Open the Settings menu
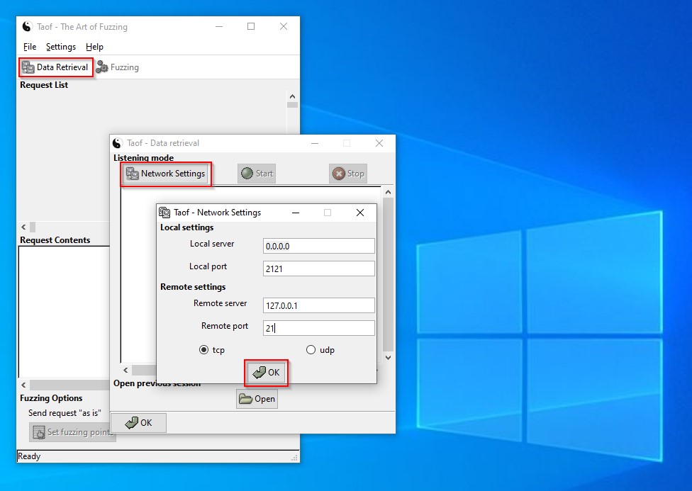The height and width of the screenshot is (491, 692). tap(61, 47)
